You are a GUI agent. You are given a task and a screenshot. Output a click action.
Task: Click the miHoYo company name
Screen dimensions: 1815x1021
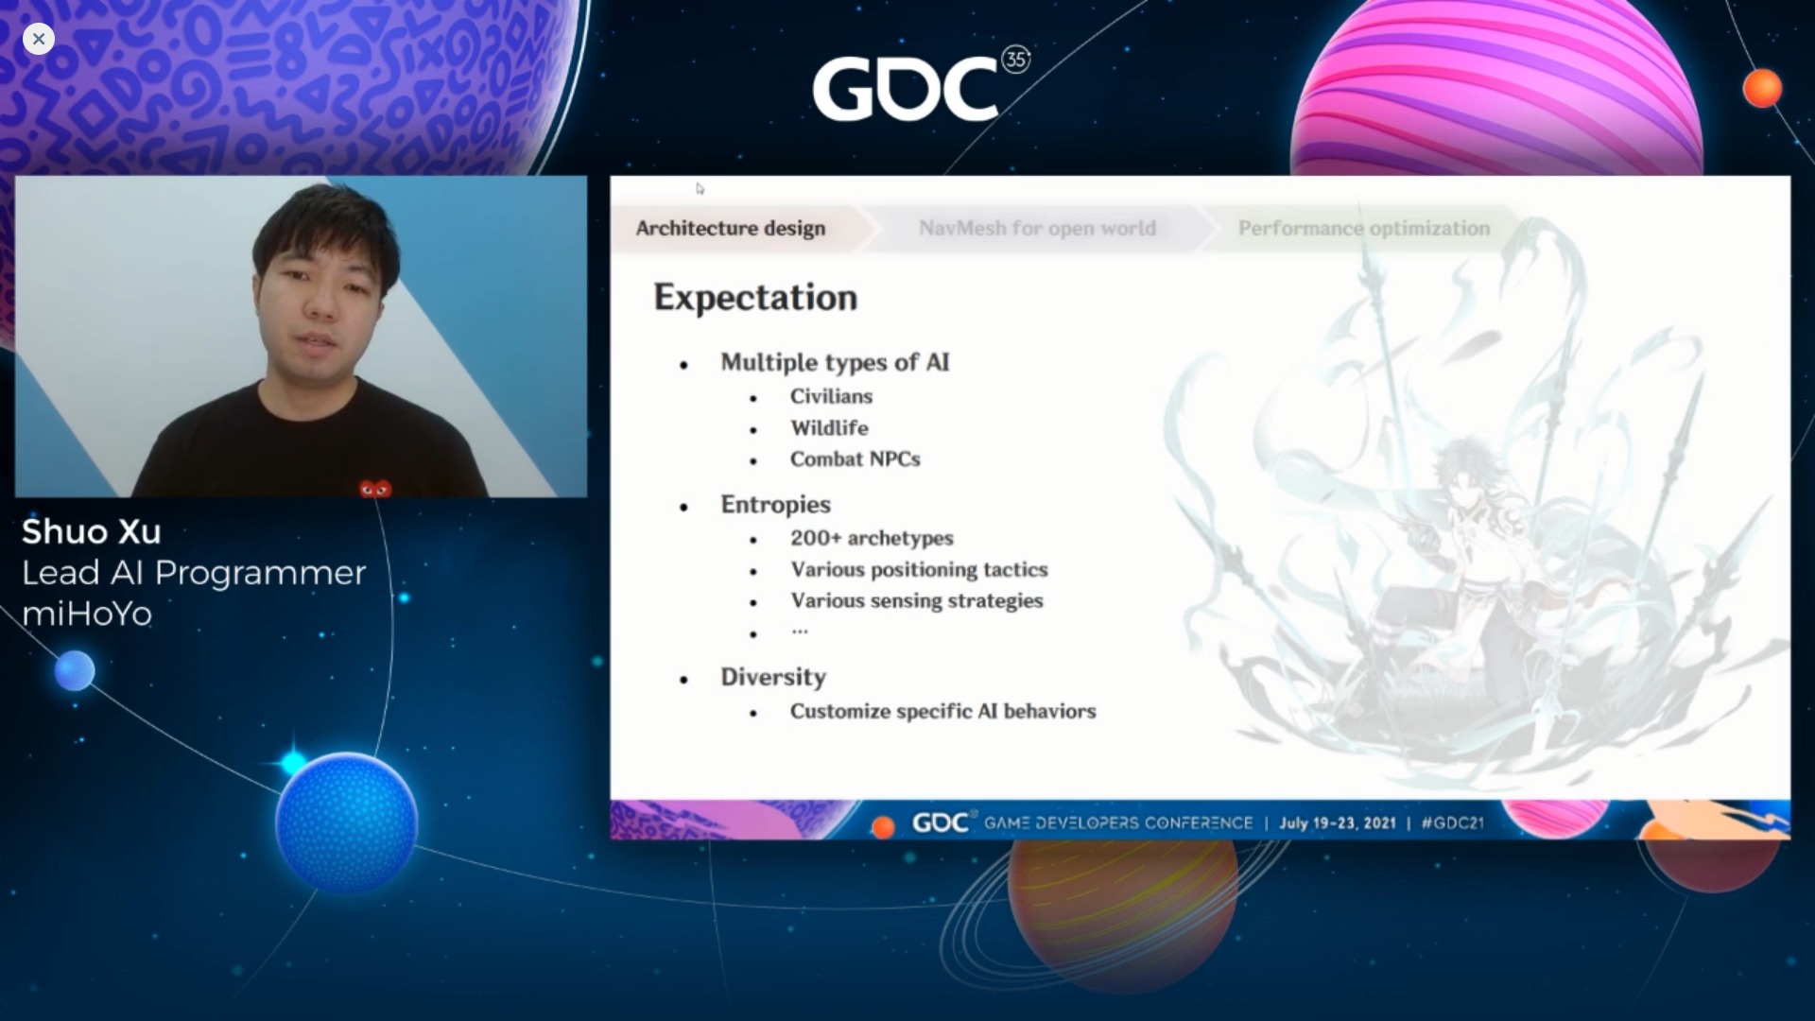pyautogui.click(x=87, y=614)
